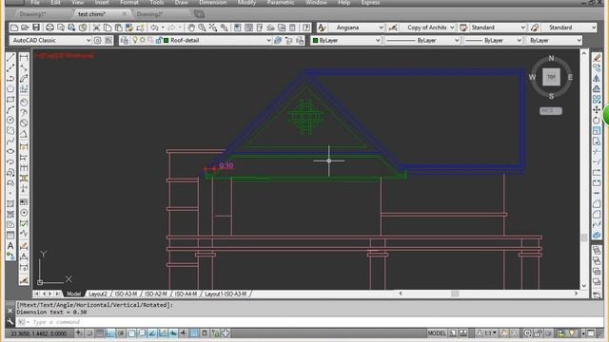This screenshot has height=342, width=609.
Task: Select the Arc Length dimension tool
Action: click(24, 78)
